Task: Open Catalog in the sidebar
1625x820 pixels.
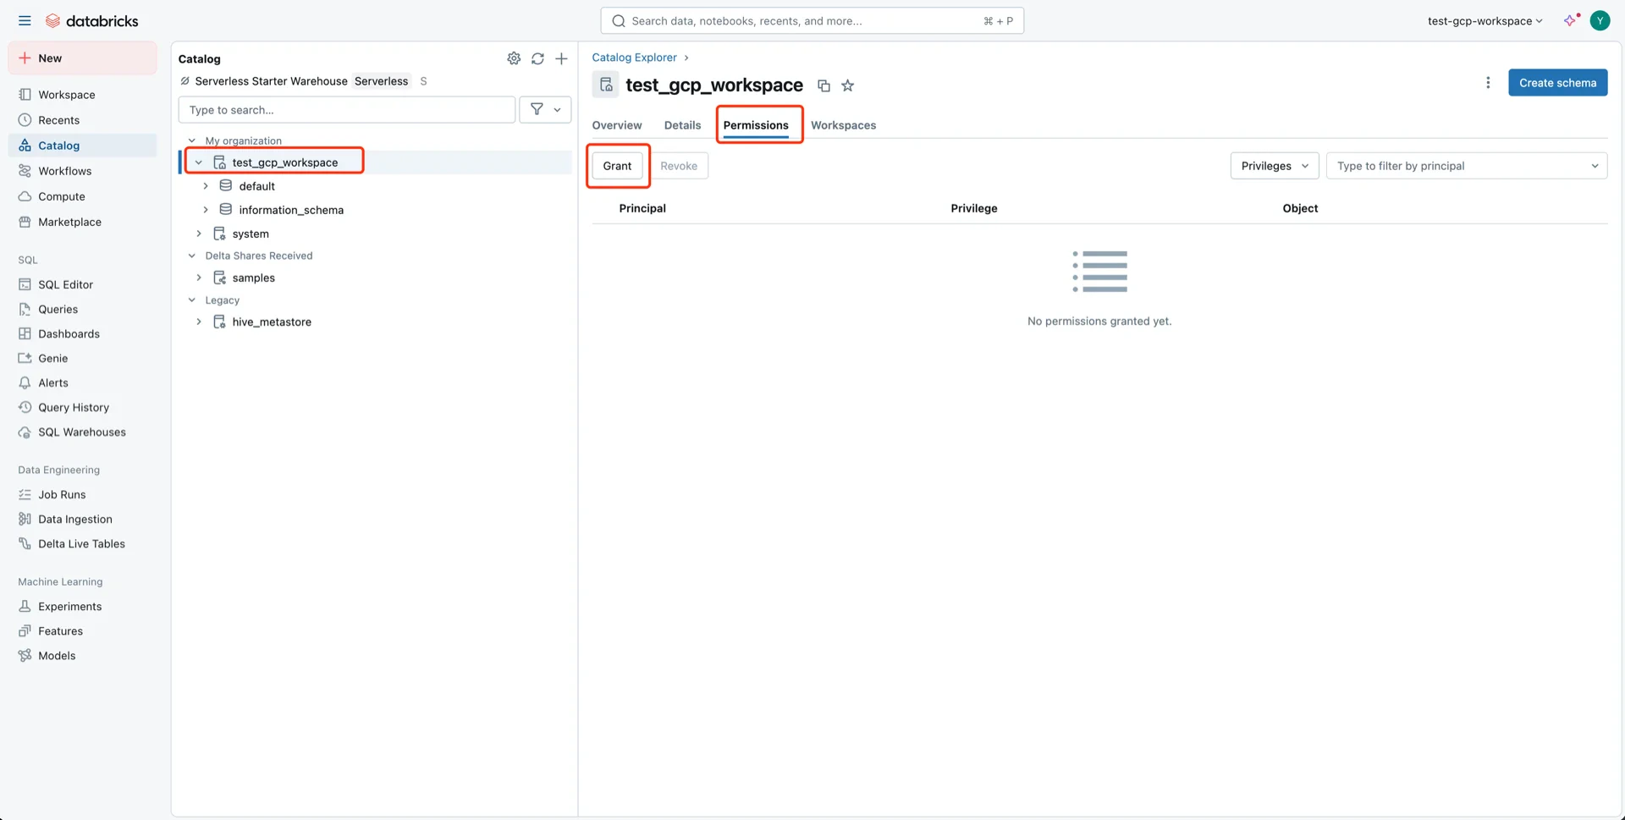Action: click(83, 146)
